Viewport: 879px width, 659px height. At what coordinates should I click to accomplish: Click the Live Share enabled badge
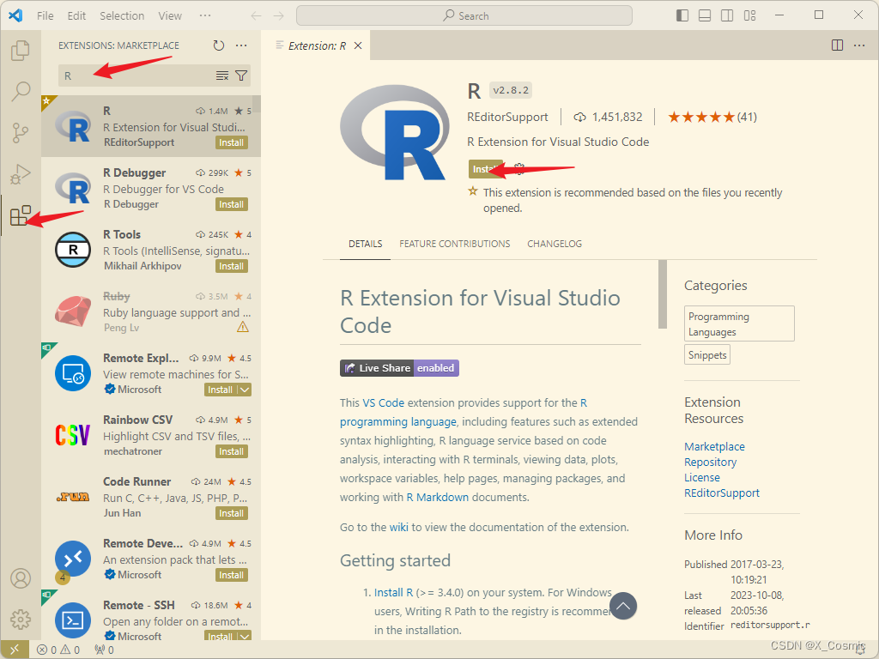coord(399,368)
